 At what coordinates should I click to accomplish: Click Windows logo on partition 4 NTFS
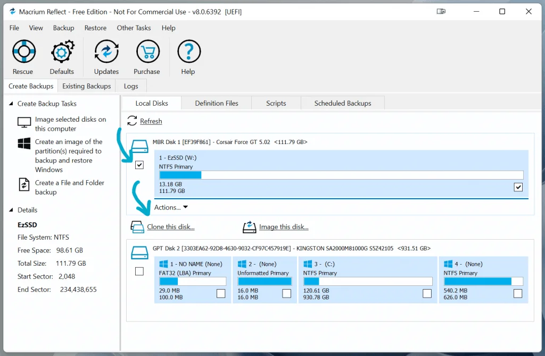448,264
